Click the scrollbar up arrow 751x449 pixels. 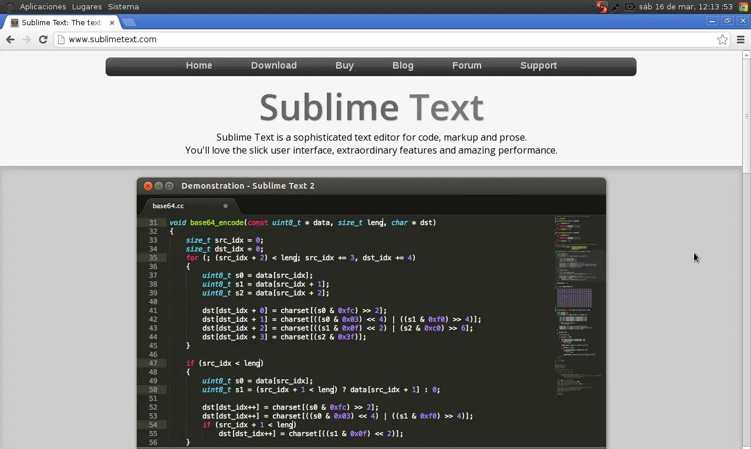click(x=746, y=55)
